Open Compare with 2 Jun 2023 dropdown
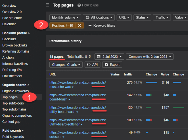Image resolution: width=188 pixels, height=140 pixels. coord(150,56)
